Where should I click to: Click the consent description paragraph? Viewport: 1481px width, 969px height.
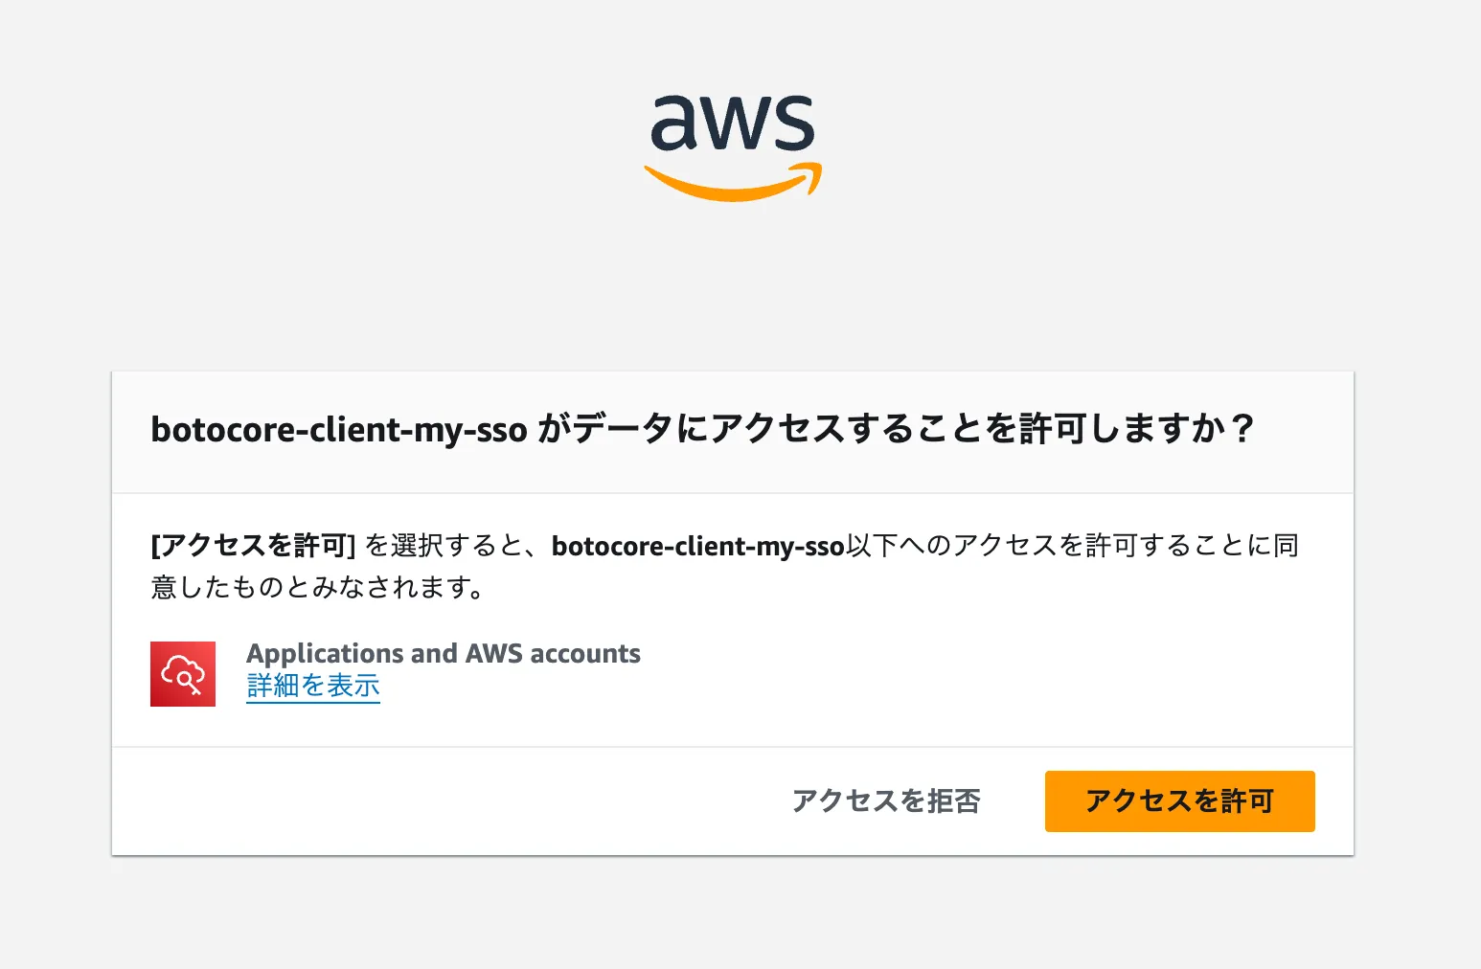click(x=726, y=566)
